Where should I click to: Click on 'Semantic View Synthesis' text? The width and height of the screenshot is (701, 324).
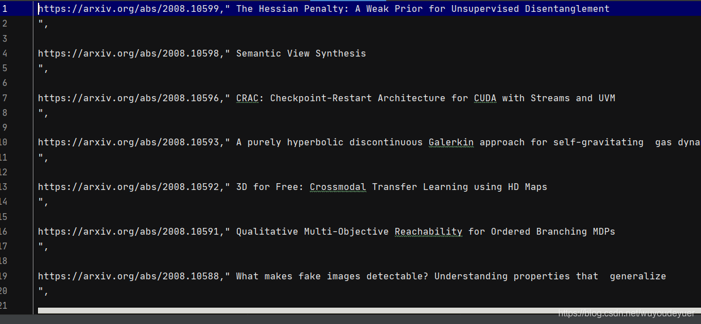tap(301, 53)
